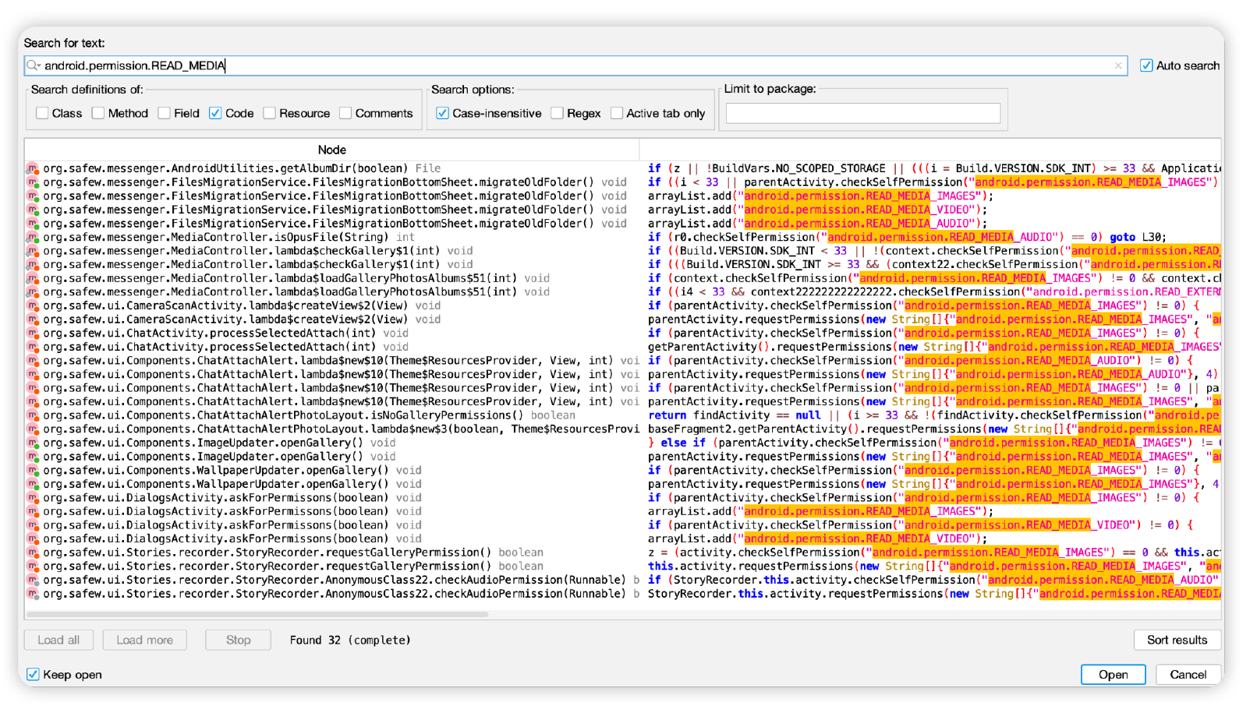This screenshot has height=706, width=1257.
Task: Click the magnifier icon in the search field
Action: [x=33, y=65]
